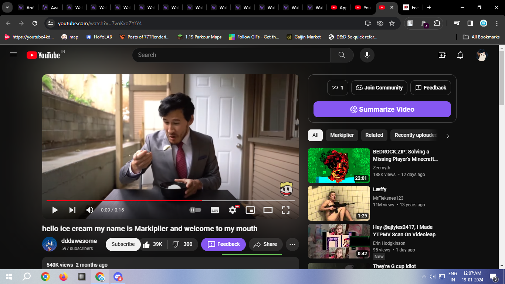The image size is (505, 284).
Task: Select the Markiplier filter chip
Action: (x=342, y=135)
